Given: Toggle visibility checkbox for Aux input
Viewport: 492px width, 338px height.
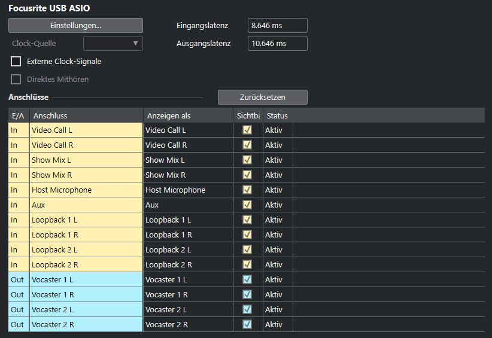Looking at the screenshot, I should 247,205.
